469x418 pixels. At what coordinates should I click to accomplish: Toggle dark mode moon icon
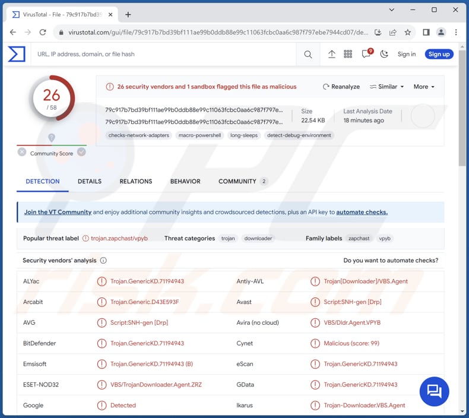click(384, 54)
